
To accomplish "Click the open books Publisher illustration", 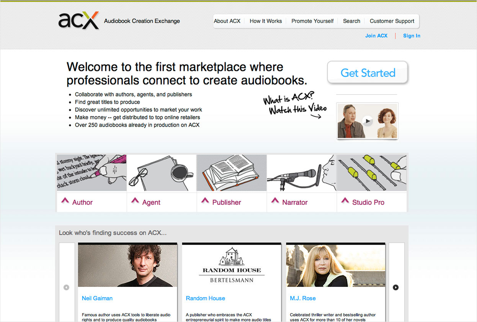I will click(232, 173).
